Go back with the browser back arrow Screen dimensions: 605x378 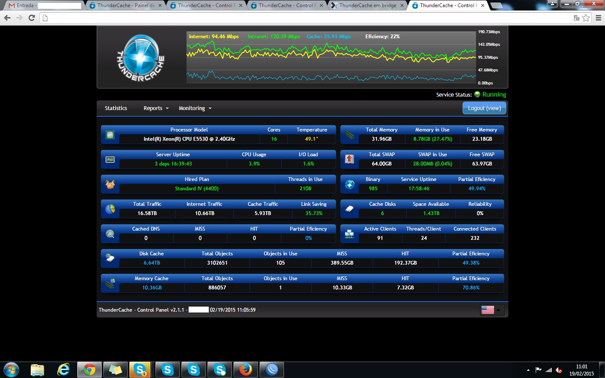7,18
